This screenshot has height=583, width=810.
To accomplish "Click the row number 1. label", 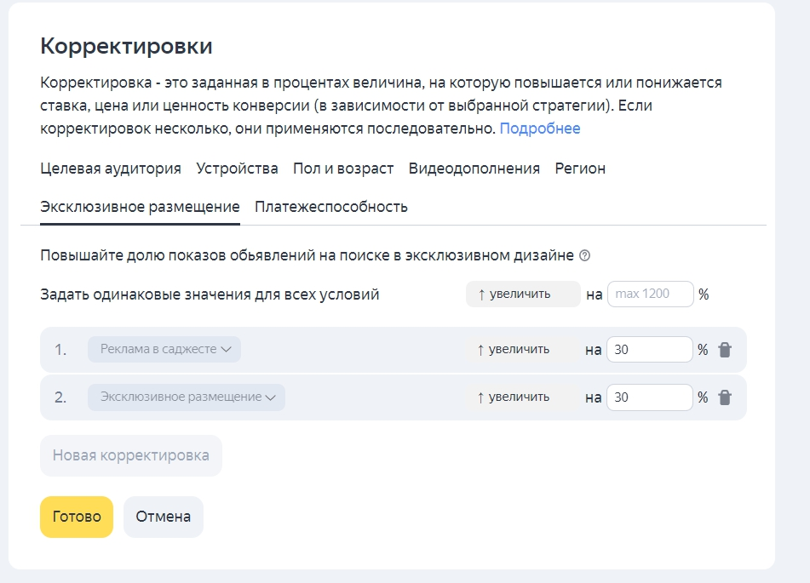I will point(60,350).
